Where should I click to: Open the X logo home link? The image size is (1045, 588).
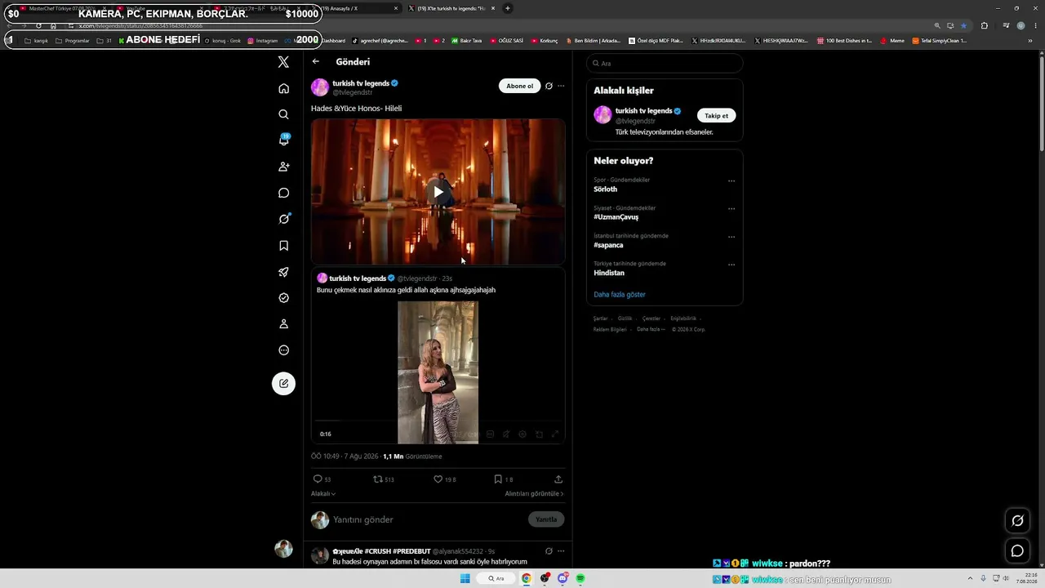click(x=283, y=62)
